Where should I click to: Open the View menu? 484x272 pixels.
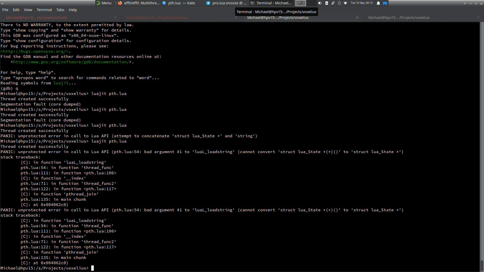[x=28, y=10]
